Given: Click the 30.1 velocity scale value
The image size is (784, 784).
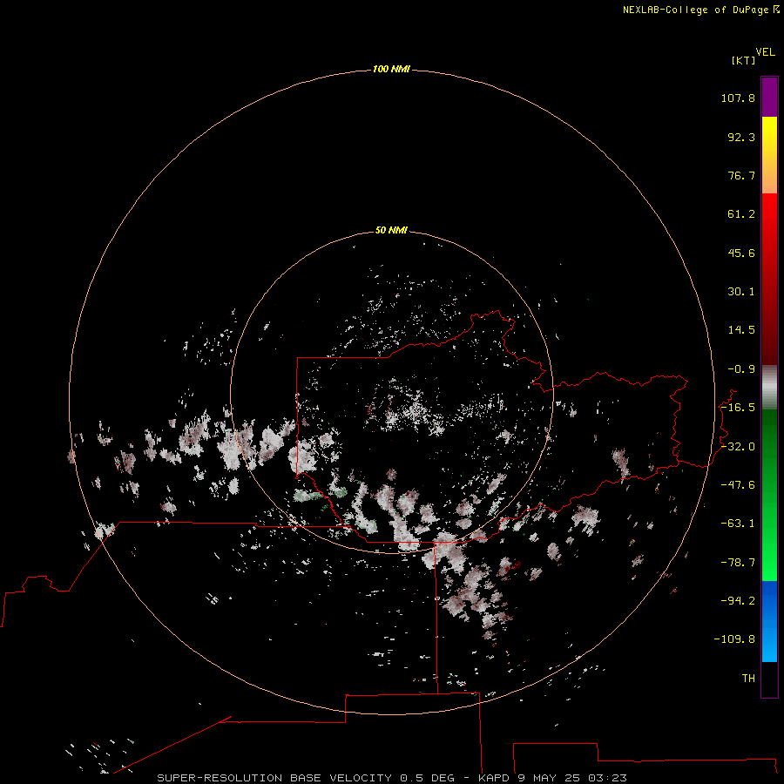Looking at the screenshot, I should pos(741,292).
